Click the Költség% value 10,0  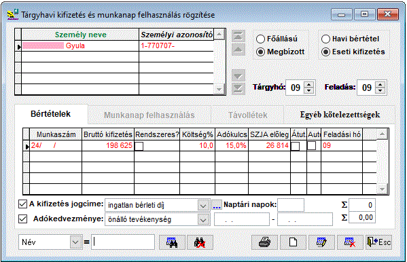pos(197,145)
